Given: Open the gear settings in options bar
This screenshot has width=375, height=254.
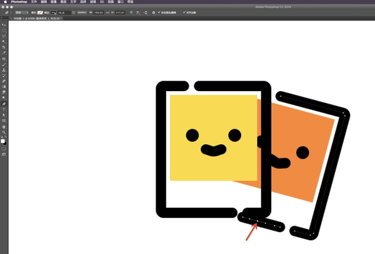Looking at the screenshot, I should pos(154,12).
